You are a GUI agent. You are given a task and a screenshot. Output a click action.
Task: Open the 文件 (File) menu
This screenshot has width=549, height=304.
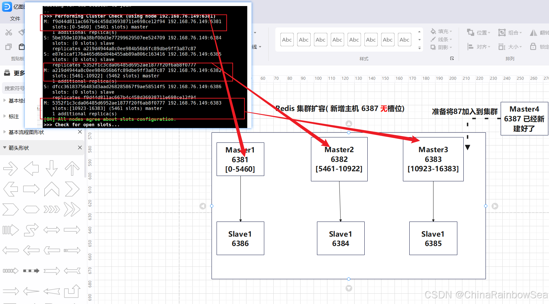[x=15, y=18]
